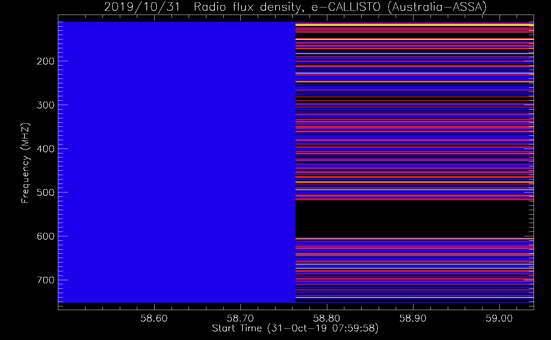551x340 pixels.
Task: Click the 'Frequency (MHZ)' axis label
Action: (x=25, y=163)
